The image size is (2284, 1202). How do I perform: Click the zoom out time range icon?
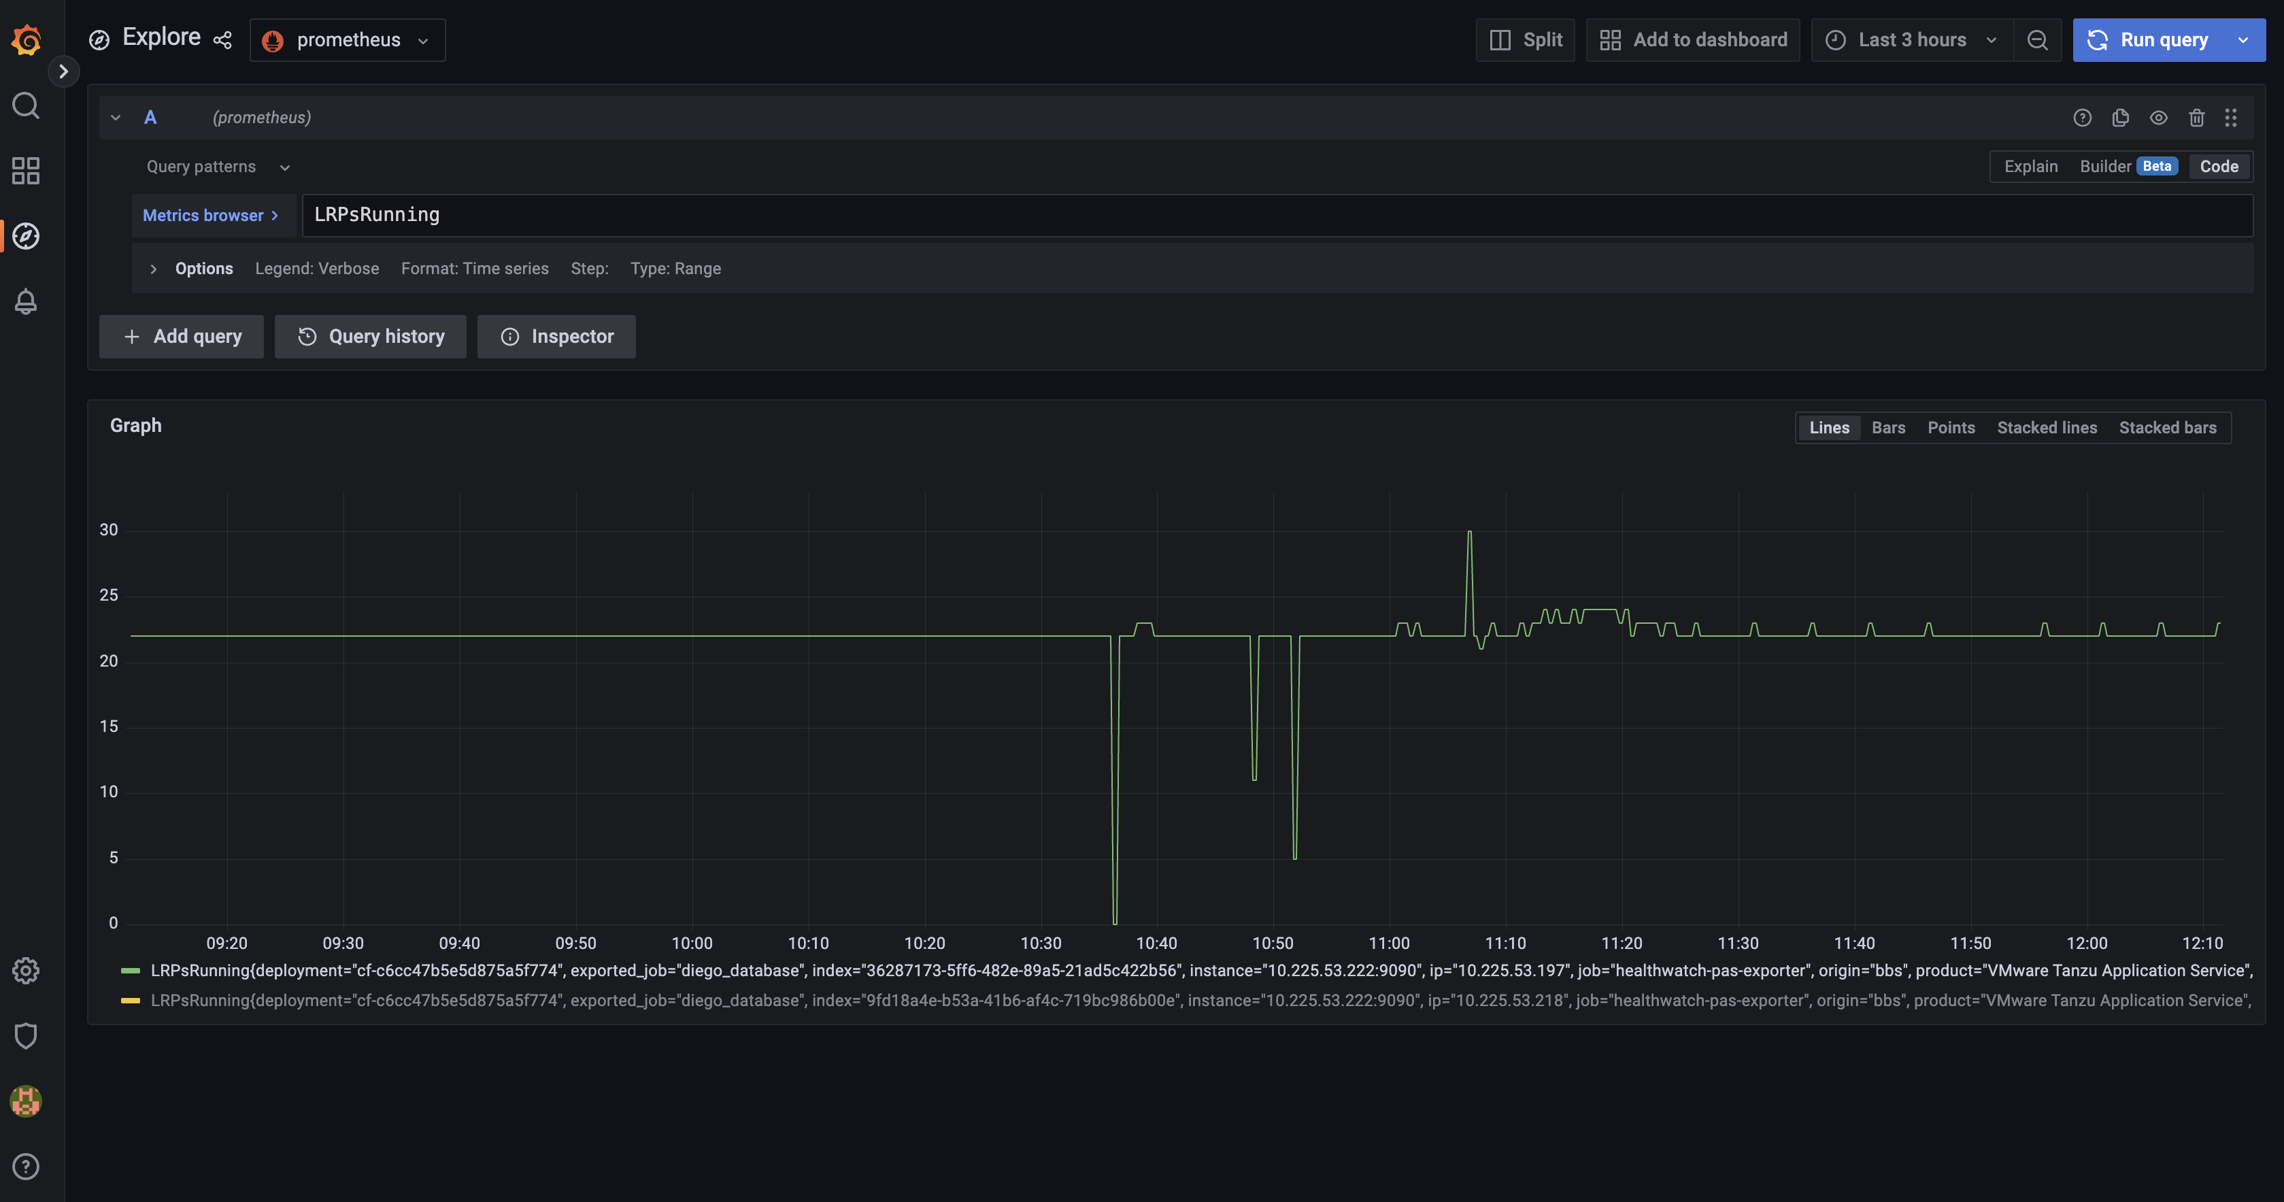pos(2038,40)
